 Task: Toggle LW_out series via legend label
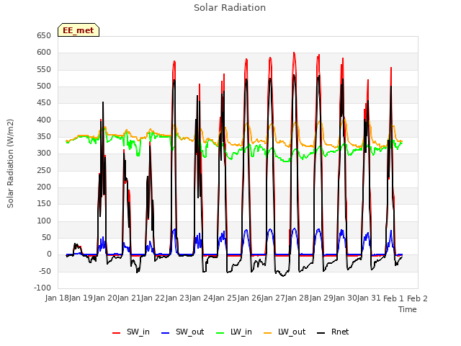coord(292,332)
